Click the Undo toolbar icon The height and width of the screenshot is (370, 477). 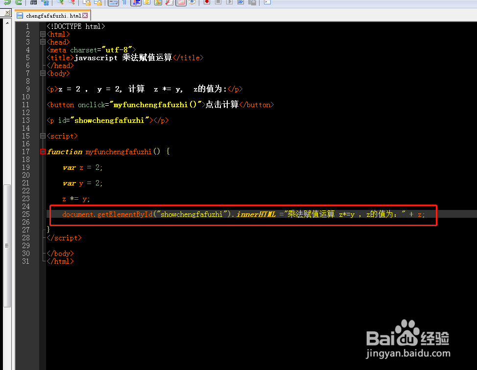click(7, 2)
